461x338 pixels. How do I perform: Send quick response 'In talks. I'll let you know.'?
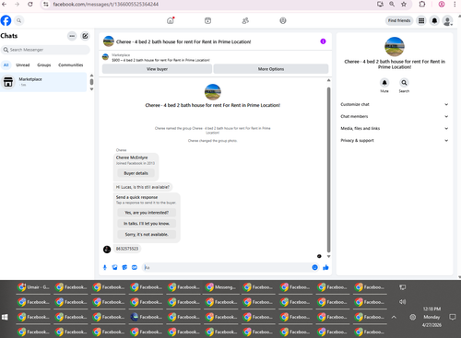pyautogui.click(x=147, y=224)
